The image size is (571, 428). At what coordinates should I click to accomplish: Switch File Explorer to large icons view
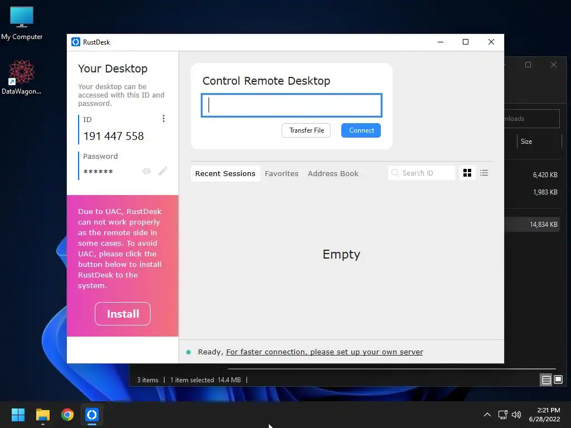point(558,380)
